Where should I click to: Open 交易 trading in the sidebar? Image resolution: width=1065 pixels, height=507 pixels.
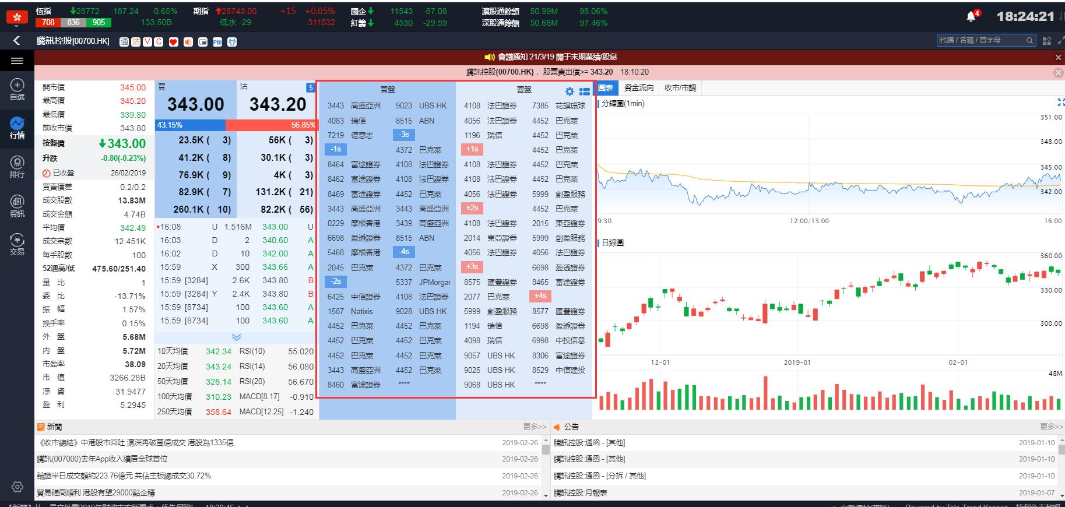(17, 245)
